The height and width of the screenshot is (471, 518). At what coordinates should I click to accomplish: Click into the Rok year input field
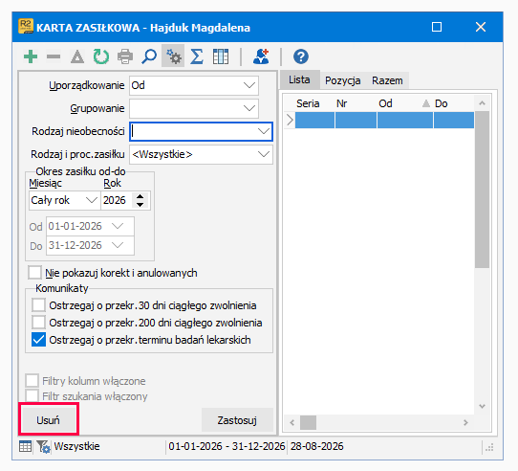(117, 200)
